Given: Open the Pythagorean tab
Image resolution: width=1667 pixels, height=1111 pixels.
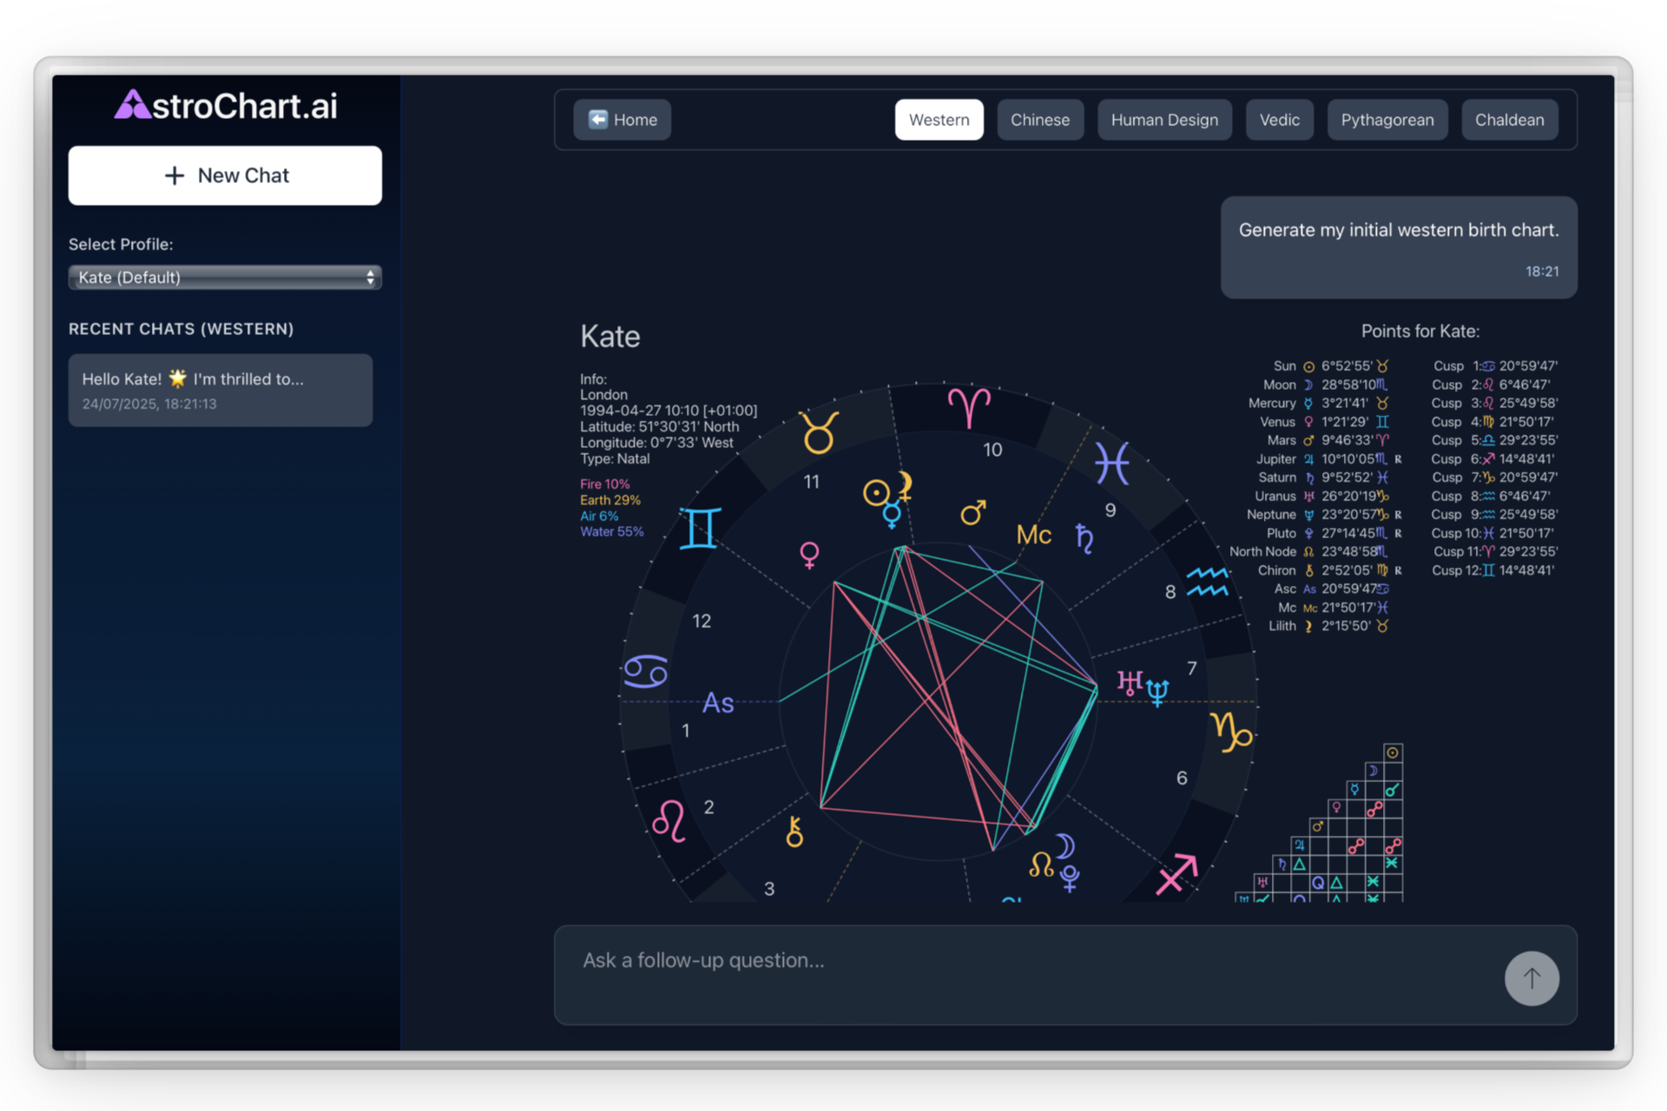Looking at the screenshot, I should tap(1387, 120).
